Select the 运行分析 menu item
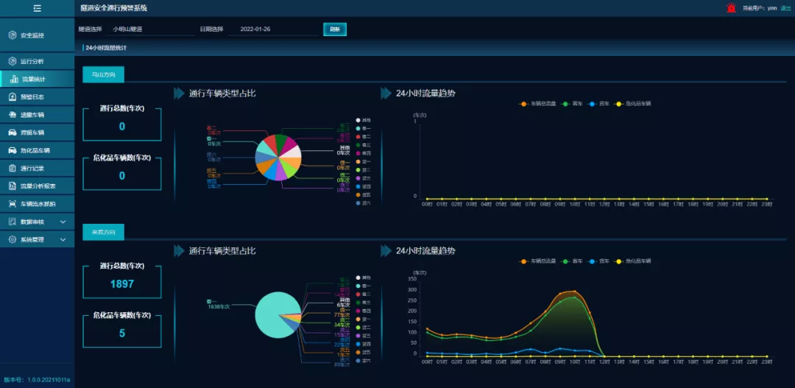The width and height of the screenshot is (795, 388). pyautogui.click(x=32, y=61)
